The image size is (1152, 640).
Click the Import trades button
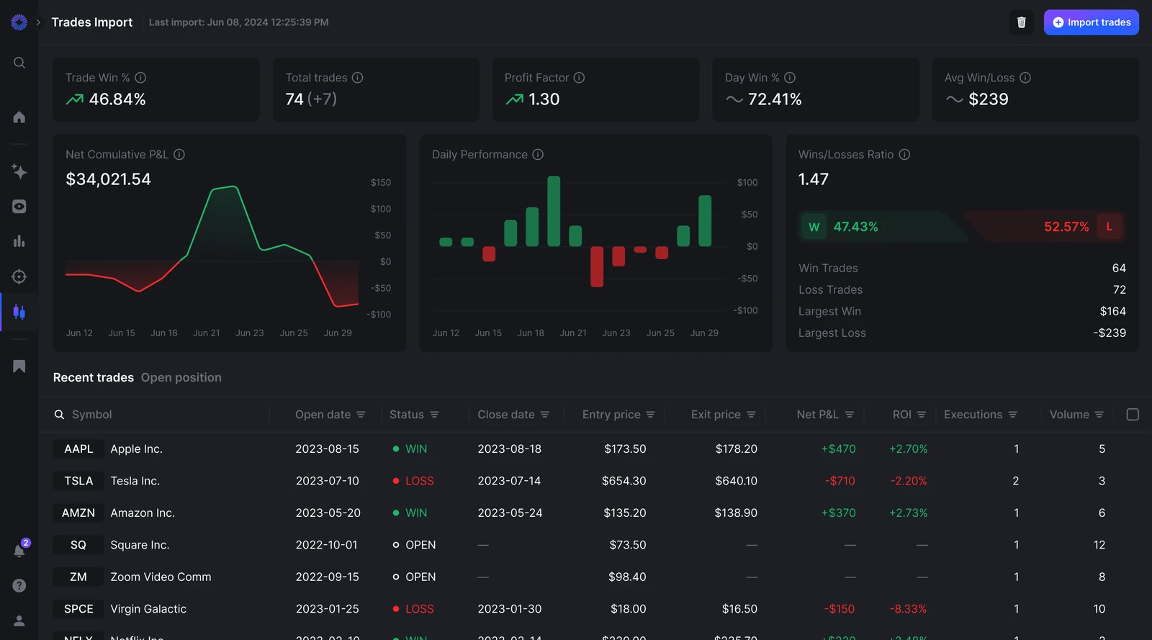point(1092,22)
